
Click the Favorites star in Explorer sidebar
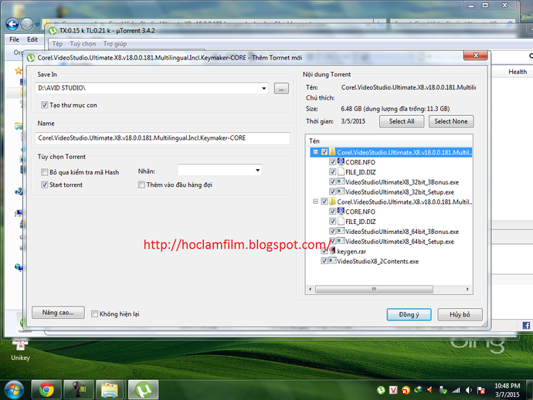pos(18,71)
